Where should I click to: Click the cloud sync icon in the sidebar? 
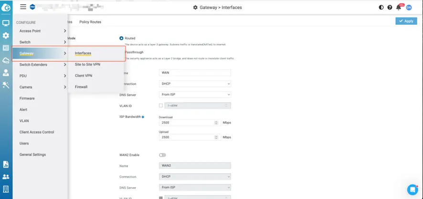[x=6, y=61]
